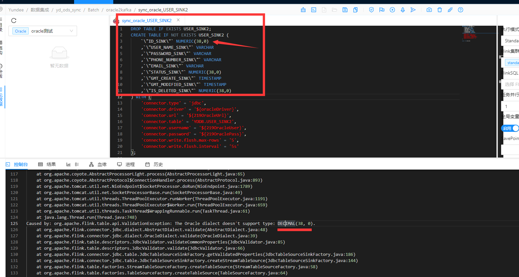The width and height of the screenshot is (519, 277).
Task: Click the save disk icon
Action: [x=345, y=10]
